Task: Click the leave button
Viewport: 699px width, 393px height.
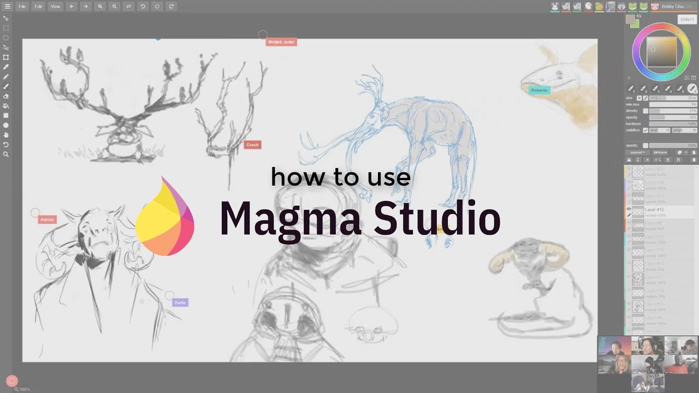Action: click(660, 152)
